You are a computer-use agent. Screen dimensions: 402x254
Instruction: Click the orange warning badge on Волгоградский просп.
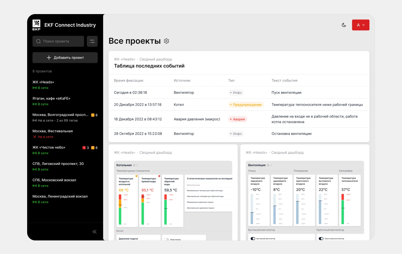click(93, 115)
